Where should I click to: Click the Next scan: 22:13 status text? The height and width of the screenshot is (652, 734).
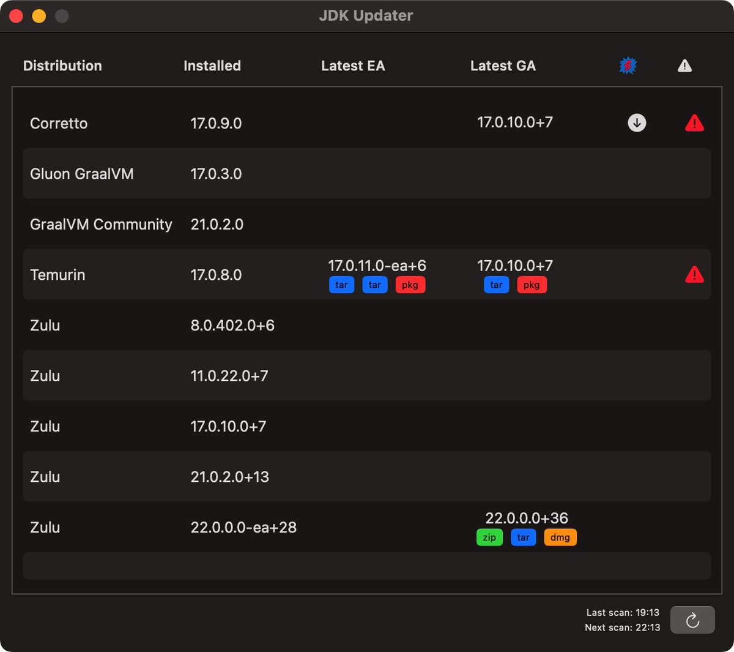coord(622,628)
